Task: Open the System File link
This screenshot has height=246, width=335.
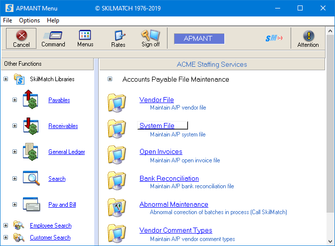Action: pyautogui.click(x=157, y=125)
